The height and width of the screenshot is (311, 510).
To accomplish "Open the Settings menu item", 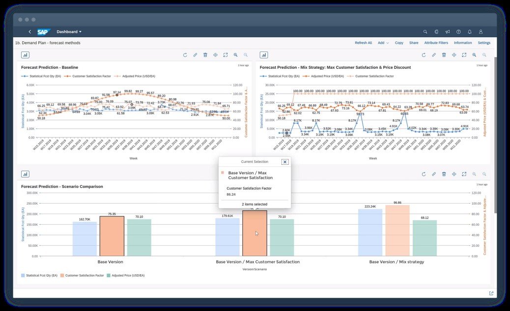I will pyautogui.click(x=484, y=43).
